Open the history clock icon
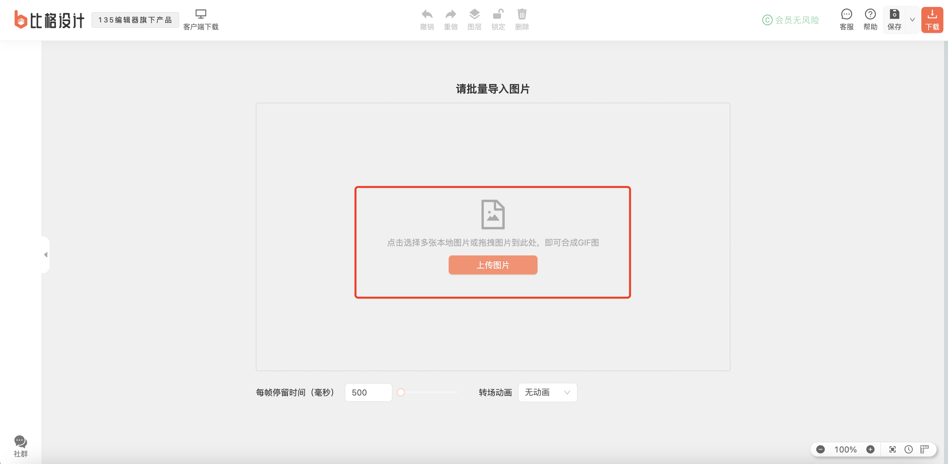Screen dimensions: 948x464 (x=908, y=449)
